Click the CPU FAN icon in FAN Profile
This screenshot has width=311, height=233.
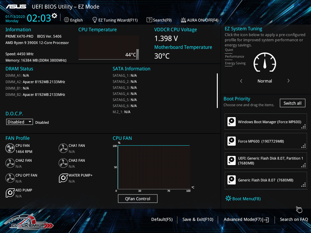point(10,148)
